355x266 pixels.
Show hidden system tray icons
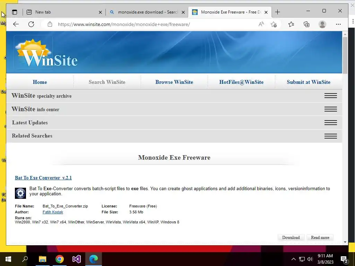pyautogui.click(x=293, y=259)
